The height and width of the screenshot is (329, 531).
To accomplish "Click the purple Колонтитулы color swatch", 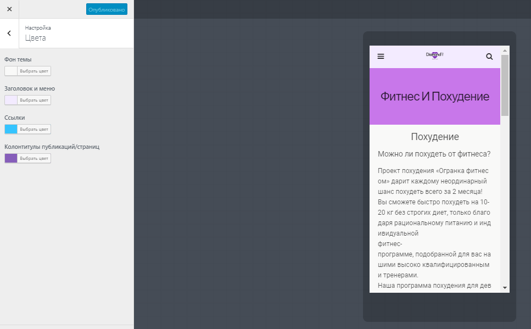I will (x=11, y=159).
